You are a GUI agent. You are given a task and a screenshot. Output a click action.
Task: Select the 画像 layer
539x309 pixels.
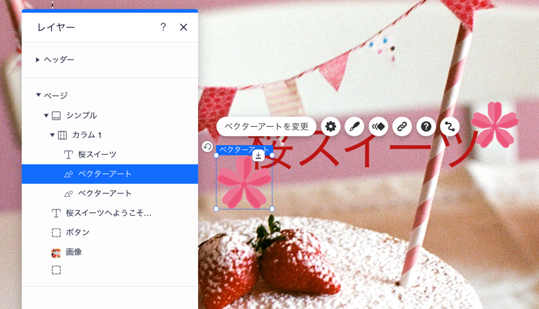(x=110, y=252)
